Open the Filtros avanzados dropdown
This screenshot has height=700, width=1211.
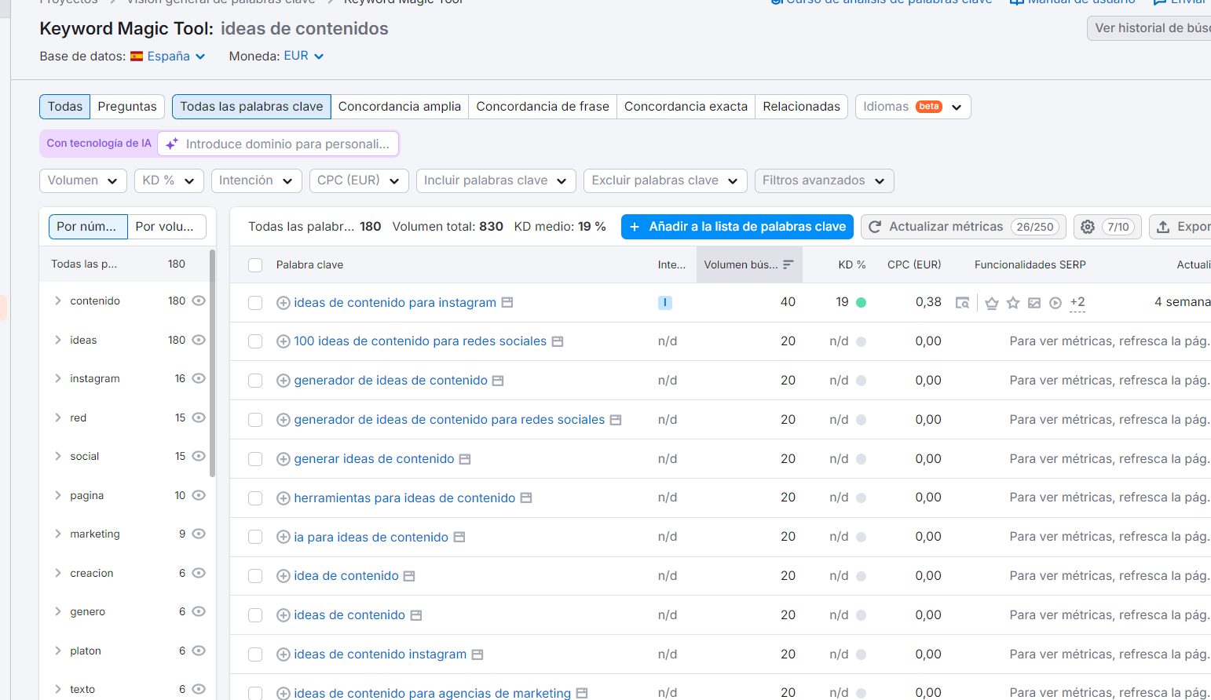pyautogui.click(x=824, y=180)
